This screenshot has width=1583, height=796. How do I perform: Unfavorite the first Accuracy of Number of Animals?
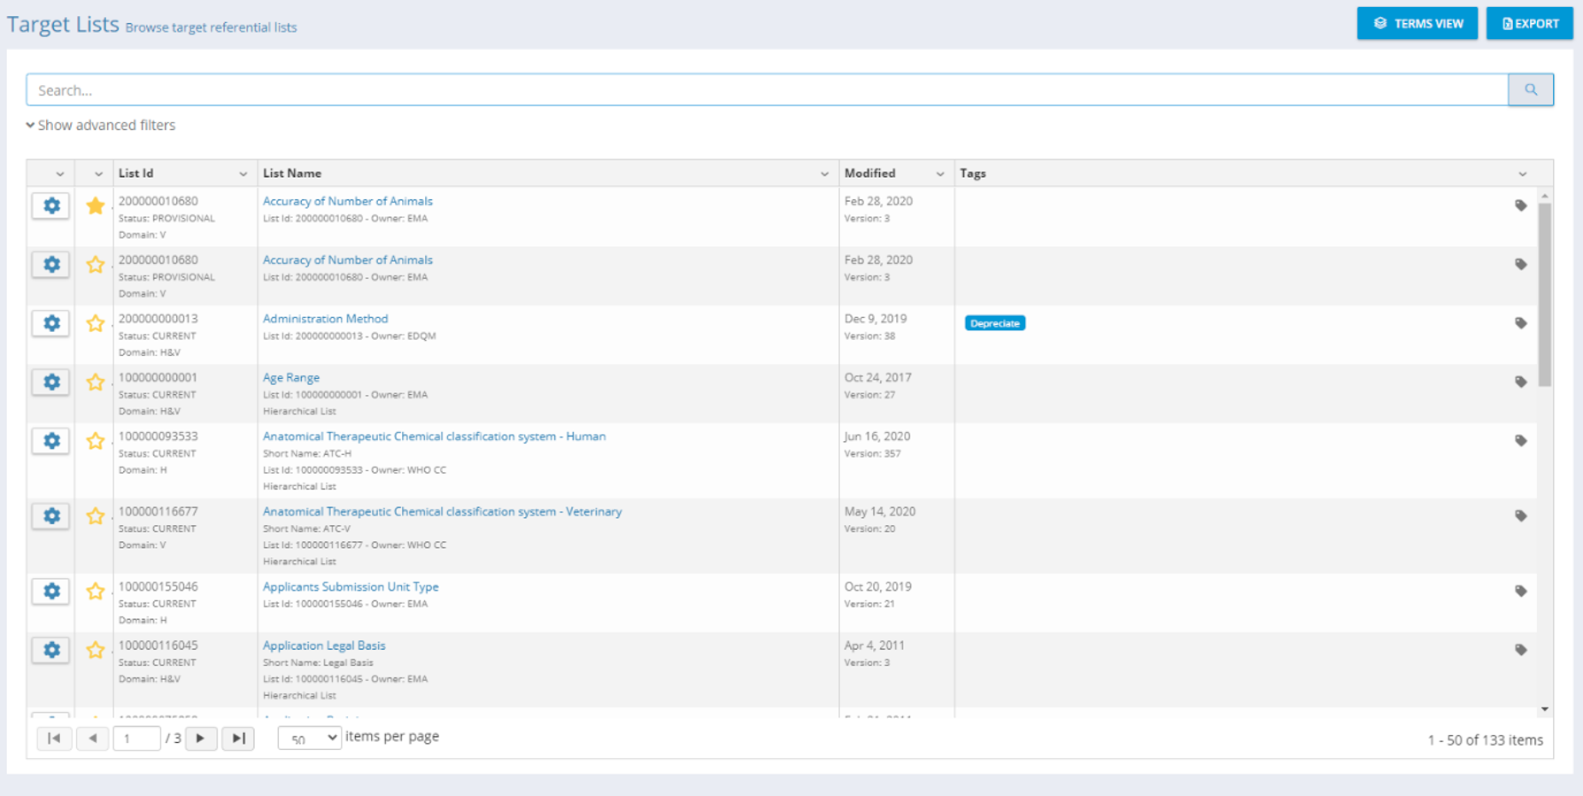[x=96, y=206]
